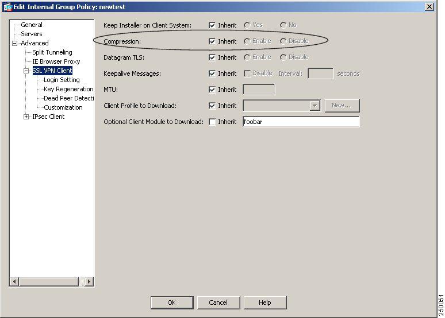Image resolution: width=445 pixels, height=318 pixels.
Task: Open Split Tunneling settings
Action: [52, 52]
